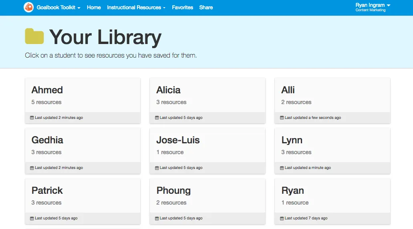Viewport: 413px width, 229px height.
Task: Click calendar icon on Alicia's card
Action: 157,118
